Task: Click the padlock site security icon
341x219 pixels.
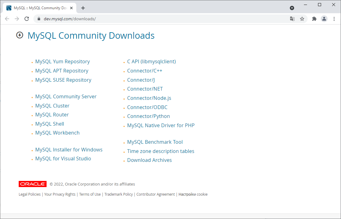Action: (x=39, y=19)
